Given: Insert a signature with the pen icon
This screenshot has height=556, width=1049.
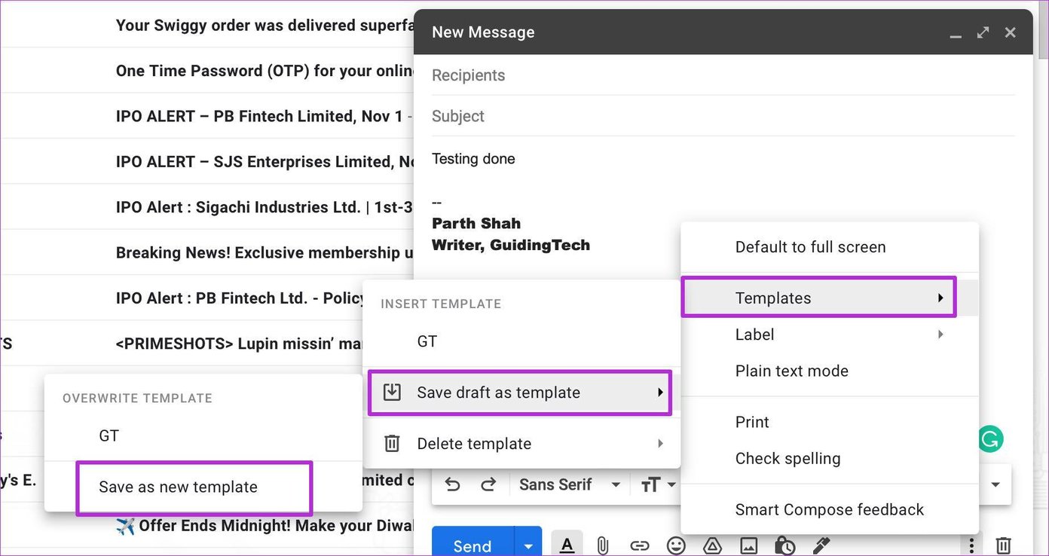Looking at the screenshot, I should [x=821, y=545].
